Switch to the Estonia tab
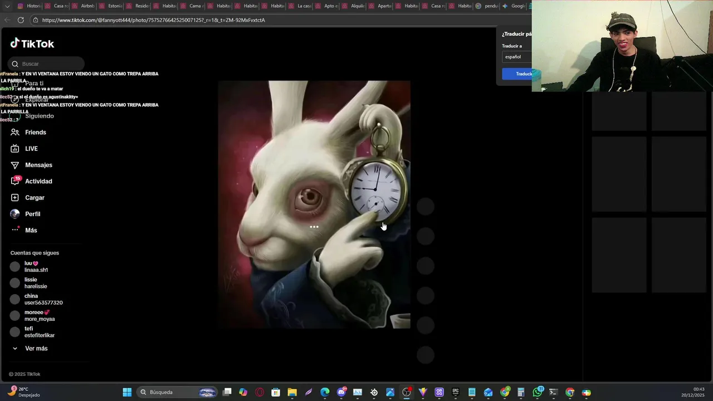The width and height of the screenshot is (713, 401). point(110,6)
